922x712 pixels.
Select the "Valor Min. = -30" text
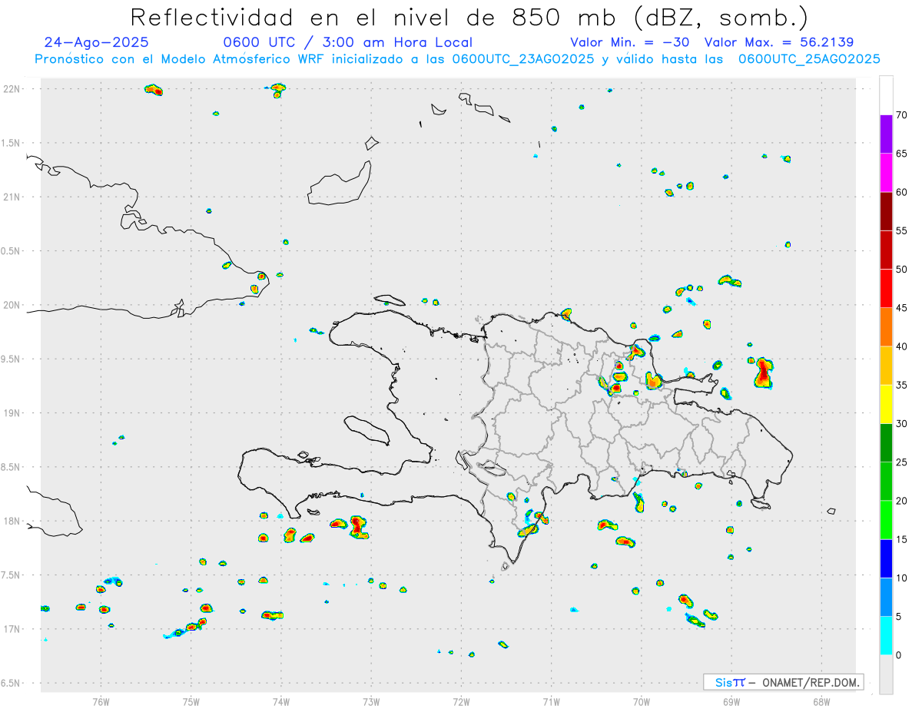630,42
